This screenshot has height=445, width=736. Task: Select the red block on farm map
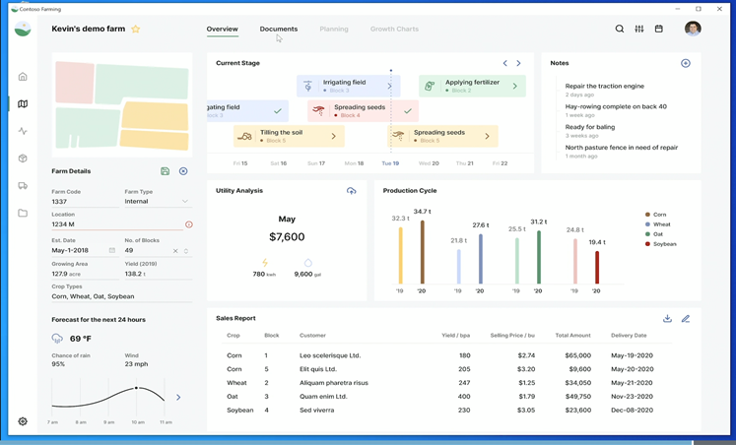click(x=75, y=83)
